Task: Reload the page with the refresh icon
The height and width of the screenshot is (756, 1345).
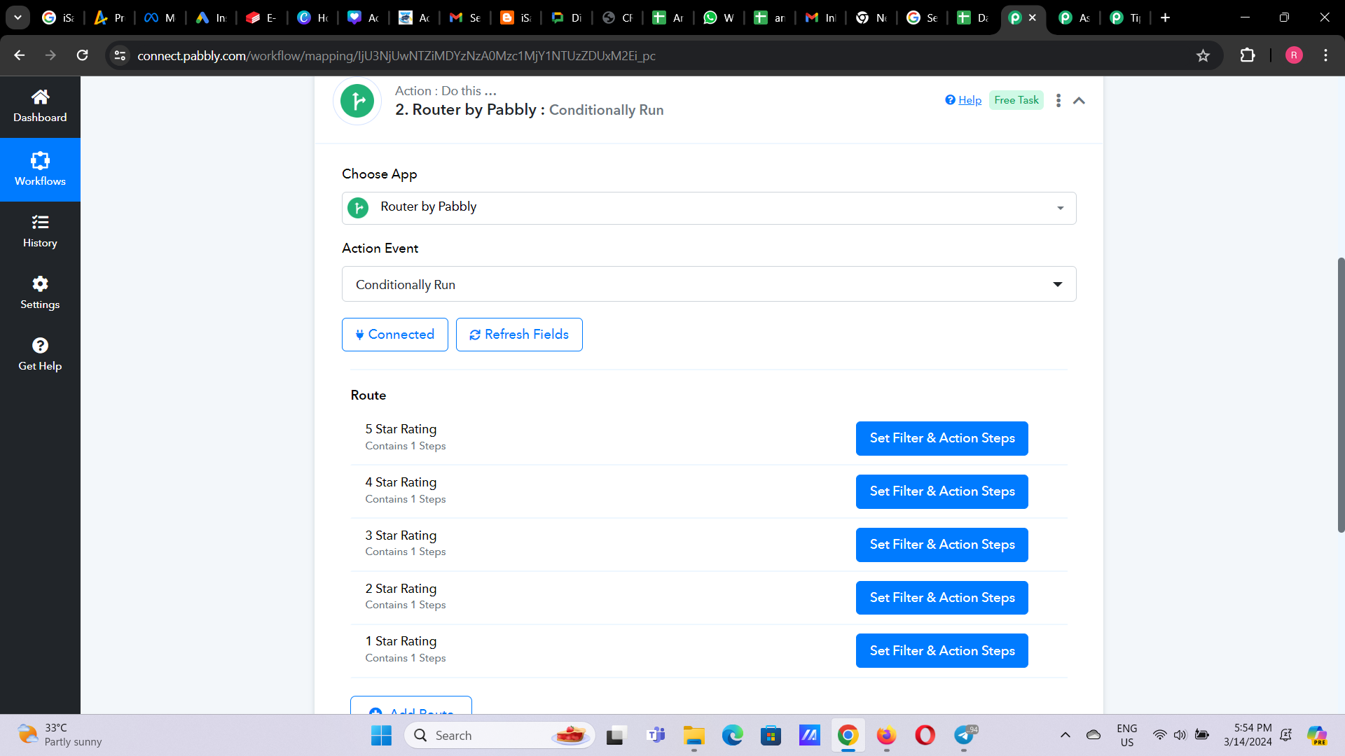Action: 82,55
